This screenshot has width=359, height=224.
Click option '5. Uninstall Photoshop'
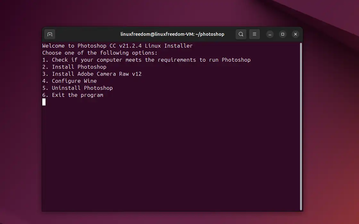pyautogui.click(x=77, y=88)
